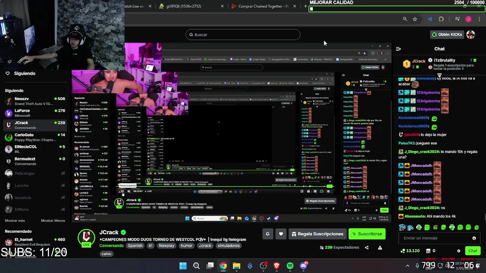Select the humor tag

(x=186, y=246)
